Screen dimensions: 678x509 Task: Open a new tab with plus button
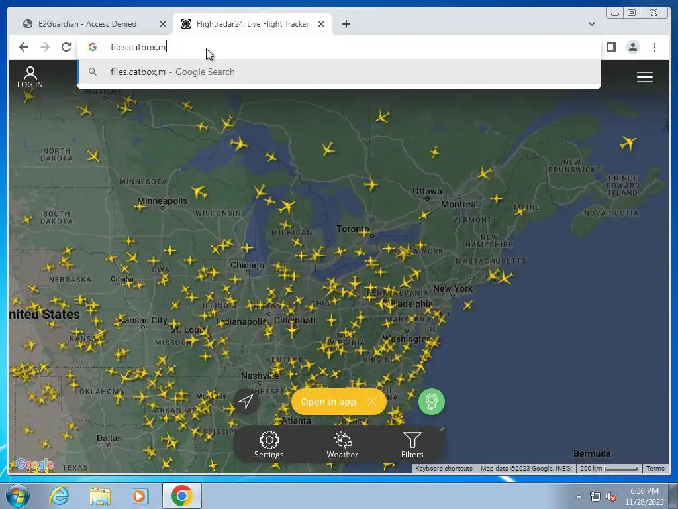tap(346, 24)
